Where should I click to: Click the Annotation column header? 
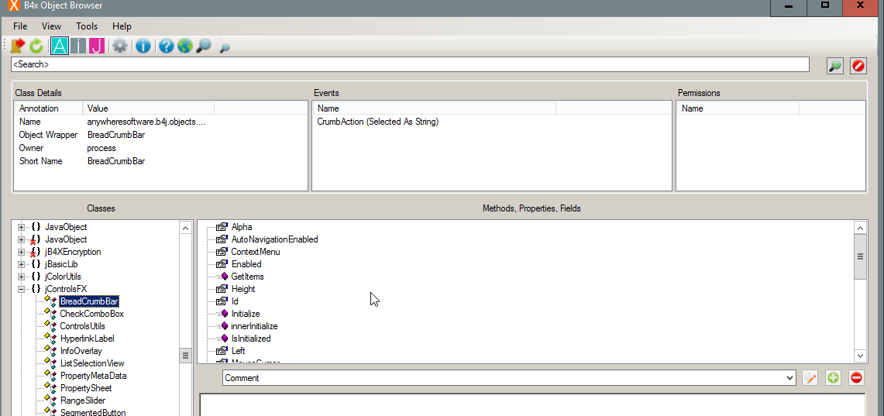click(x=49, y=108)
